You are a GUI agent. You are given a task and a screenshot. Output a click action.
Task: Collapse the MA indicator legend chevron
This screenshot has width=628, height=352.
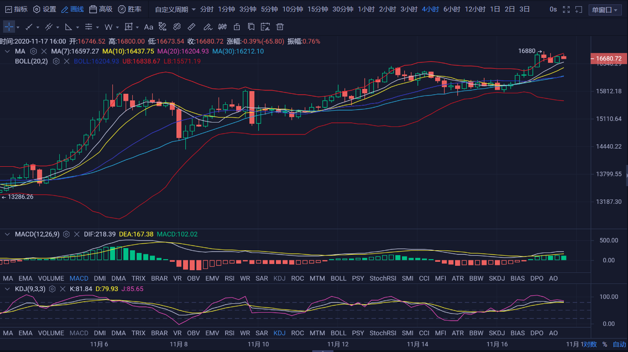pyautogui.click(x=7, y=51)
